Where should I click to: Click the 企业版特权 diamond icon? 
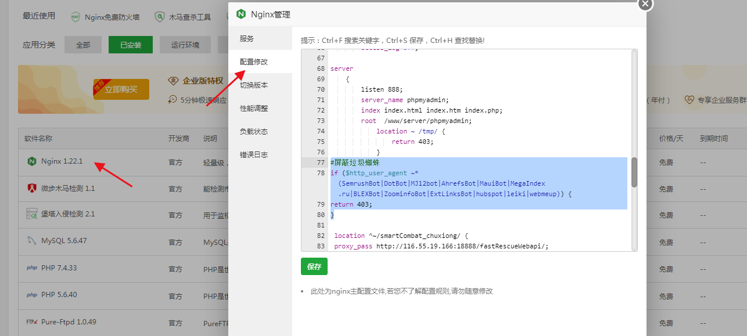173,81
